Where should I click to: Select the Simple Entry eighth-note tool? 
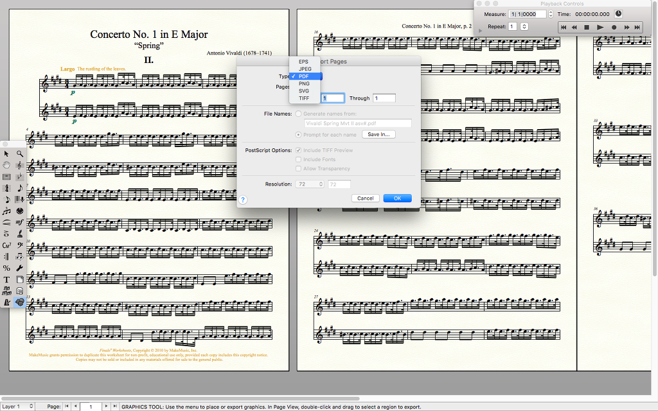(20, 188)
